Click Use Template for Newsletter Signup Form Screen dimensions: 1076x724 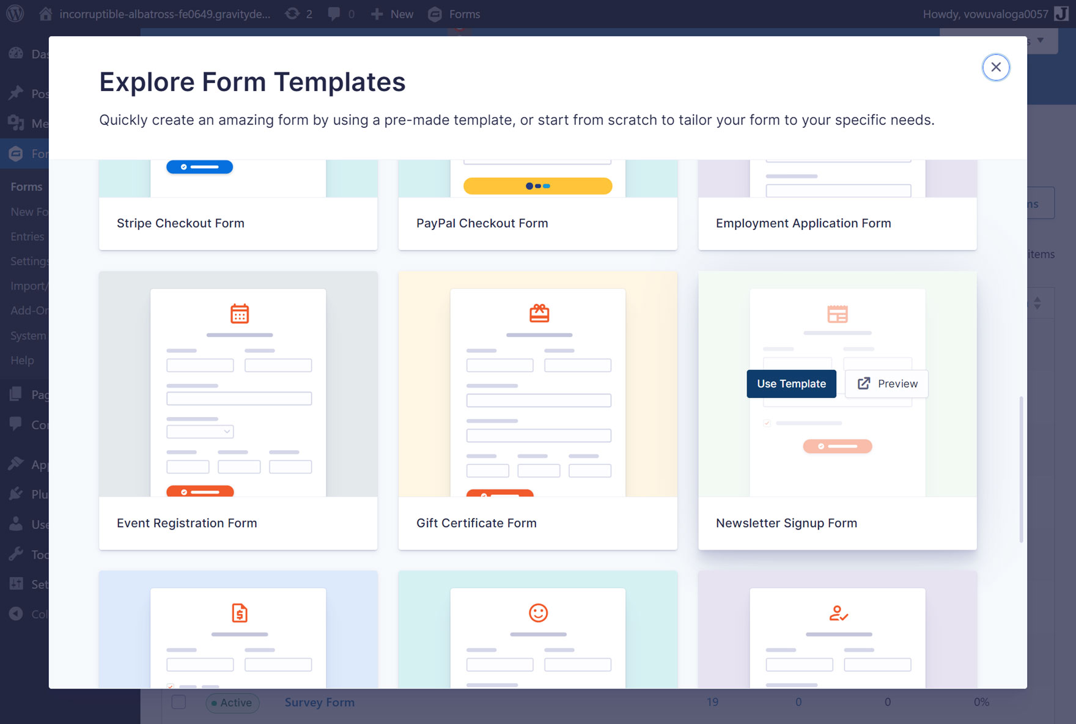pyautogui.click(x=791, y=384)
